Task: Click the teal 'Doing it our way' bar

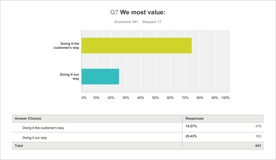Action: (100, 77)
